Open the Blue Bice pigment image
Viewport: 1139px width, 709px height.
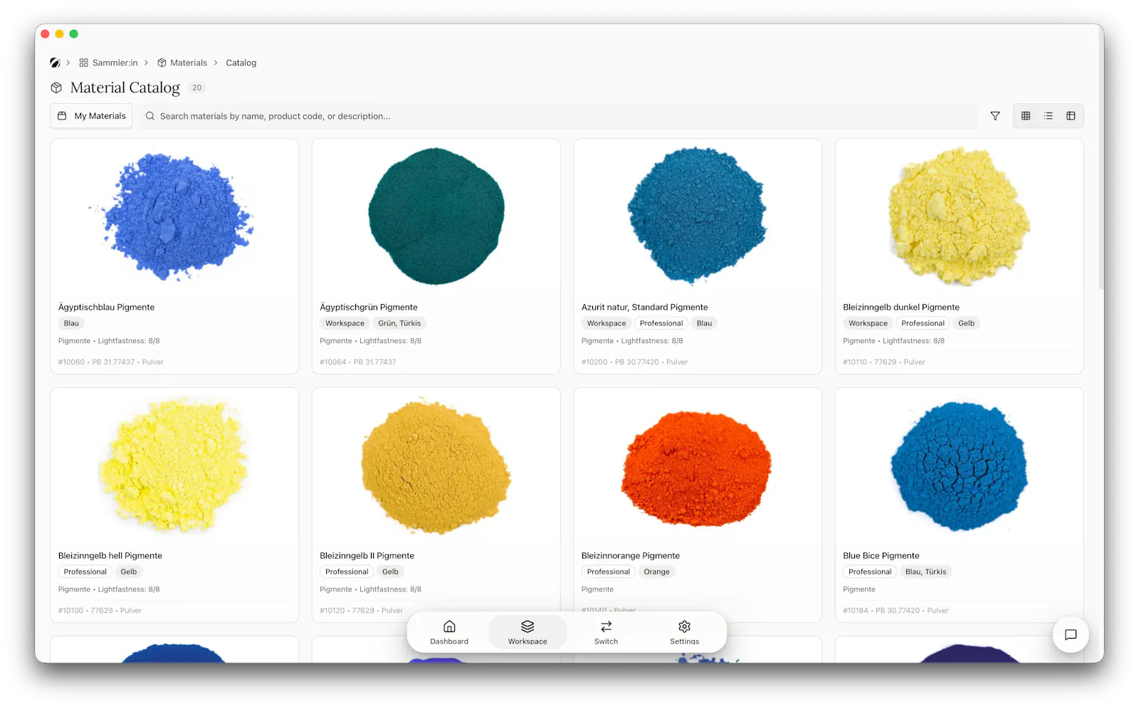(959, 466)
